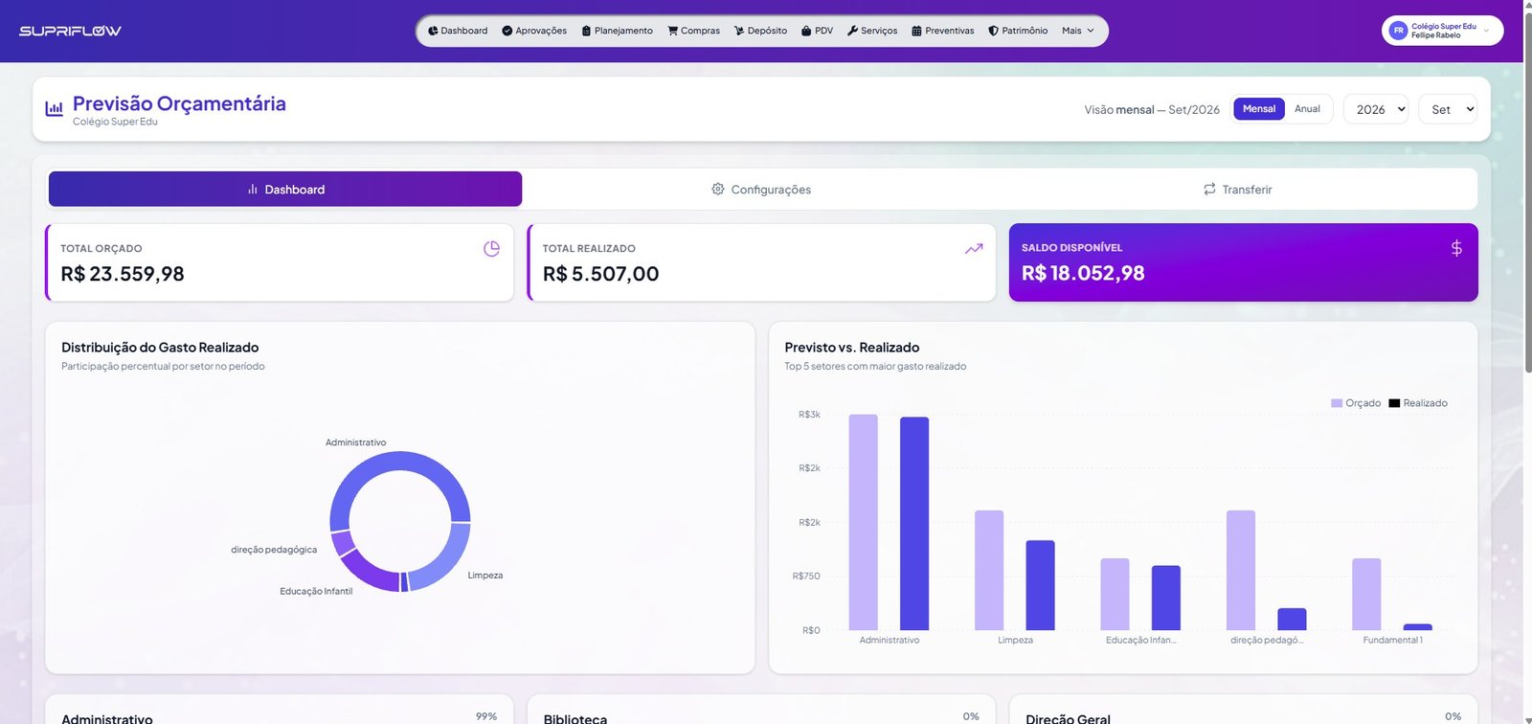The height and width of the screenshot is (724, 1532).
Task: Click the pie chart icon in Total Orçado
Action: coord(492,249)
